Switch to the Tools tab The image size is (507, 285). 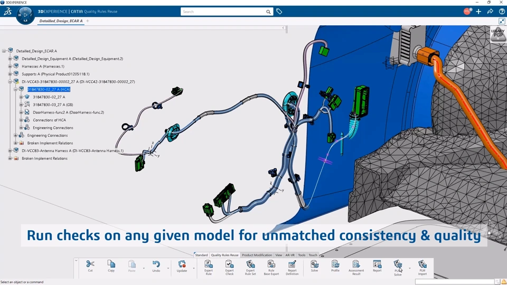click(x=302, y=255)
